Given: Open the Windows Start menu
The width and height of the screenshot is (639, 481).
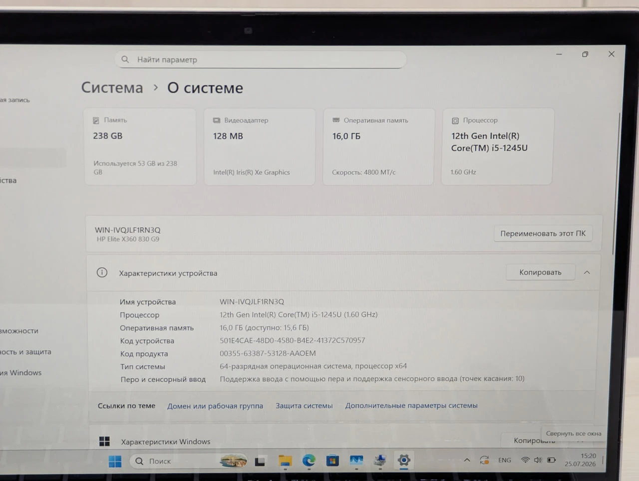Looking at the screenshot, I should pyautogui.click(x=115, y=461).
